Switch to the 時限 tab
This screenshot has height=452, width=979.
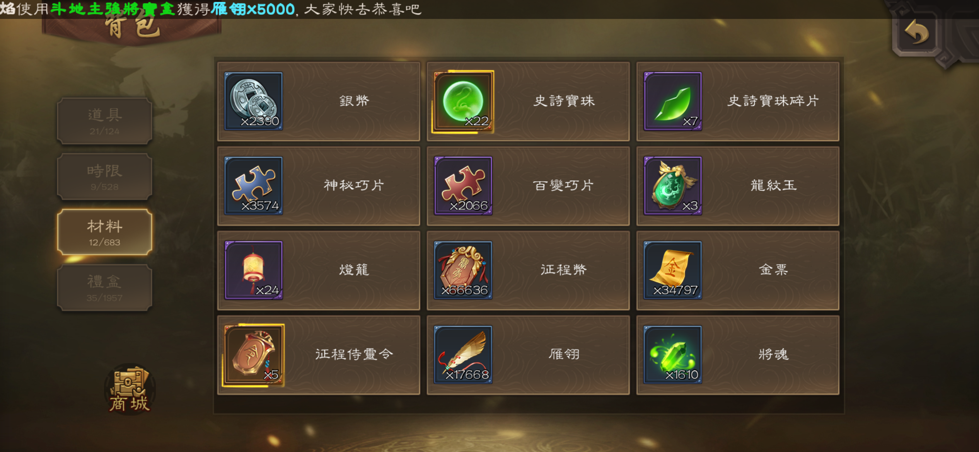tap(104, 177)
